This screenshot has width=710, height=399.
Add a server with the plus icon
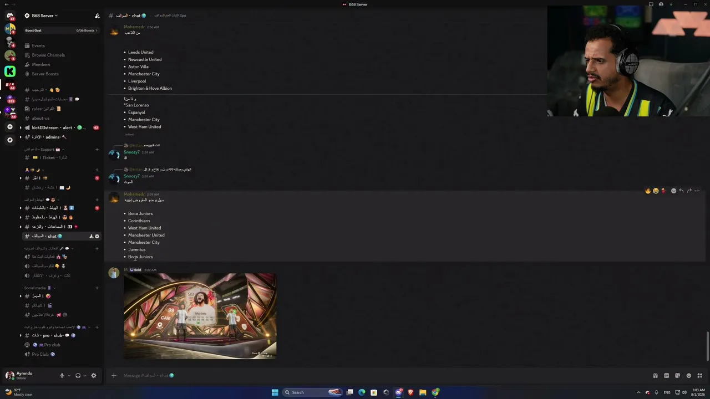pyautogui.click(x=10, y=127)
